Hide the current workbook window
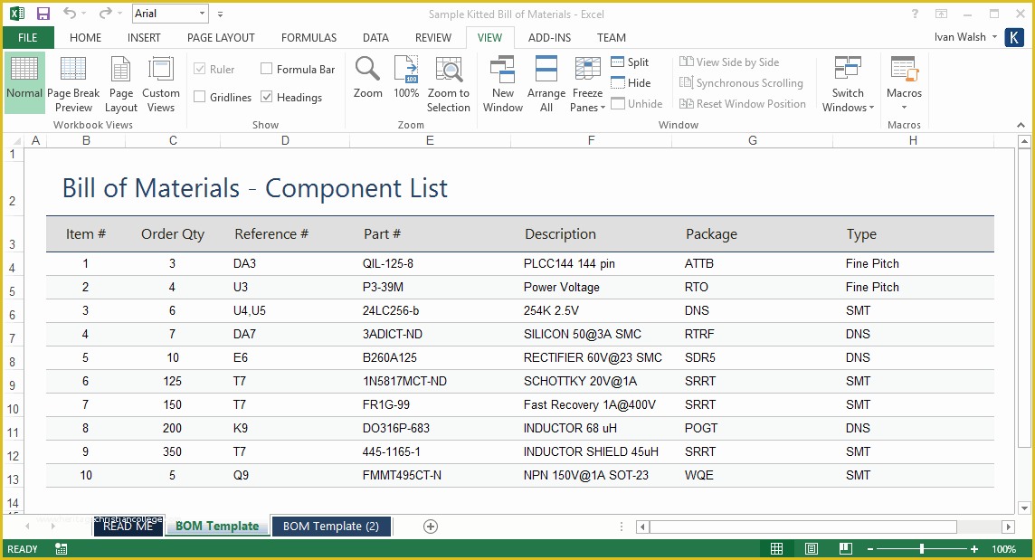The width and height of the screenshot is (1035, 560). pos(631,82)
